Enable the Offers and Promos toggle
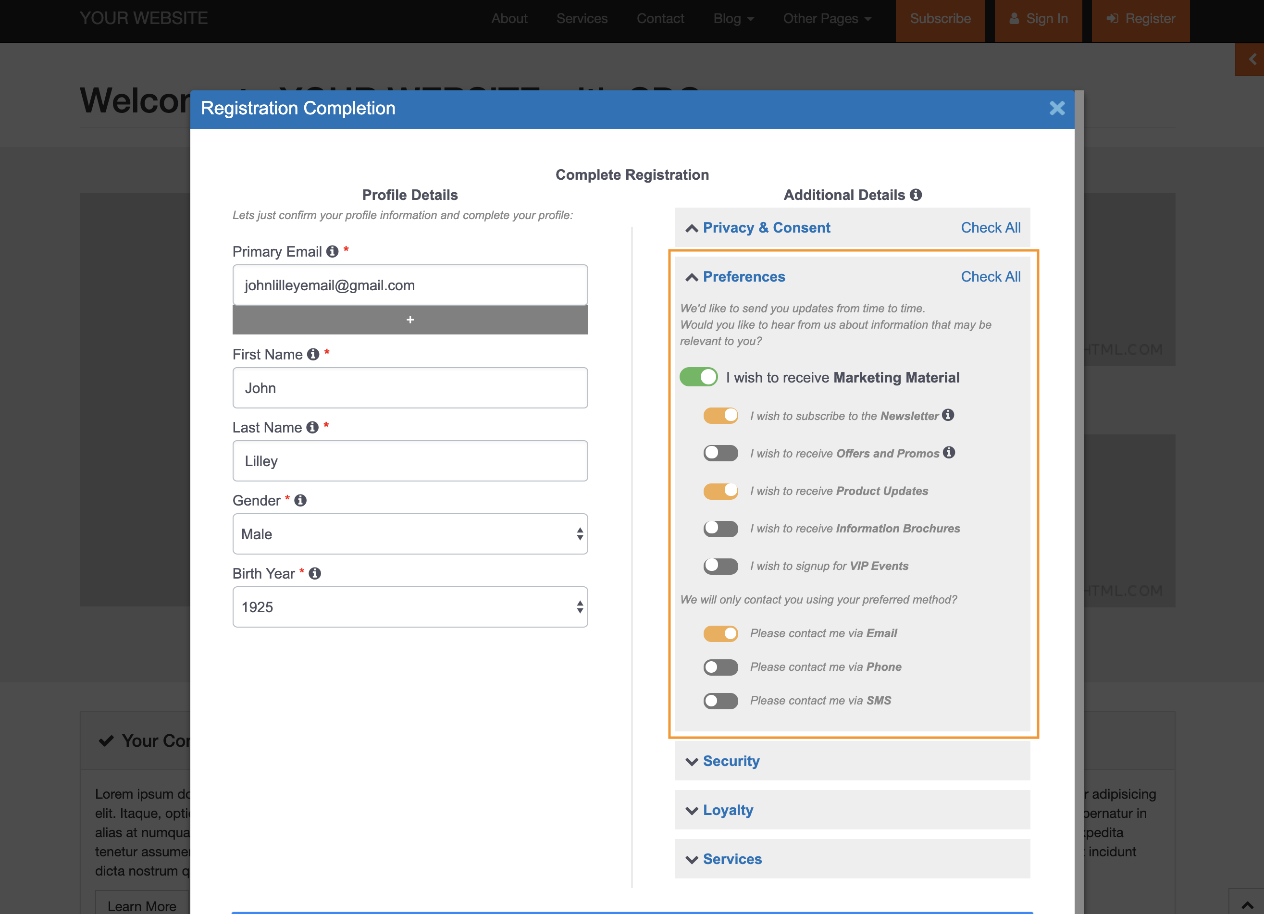 pos(720,453)
